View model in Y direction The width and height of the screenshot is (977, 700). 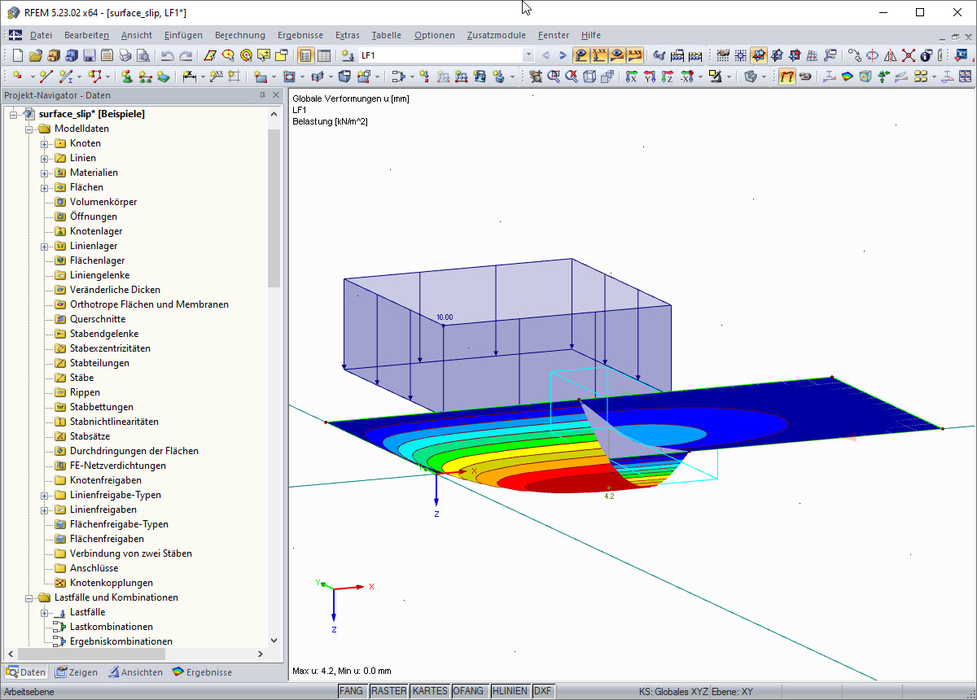(649, 76)
